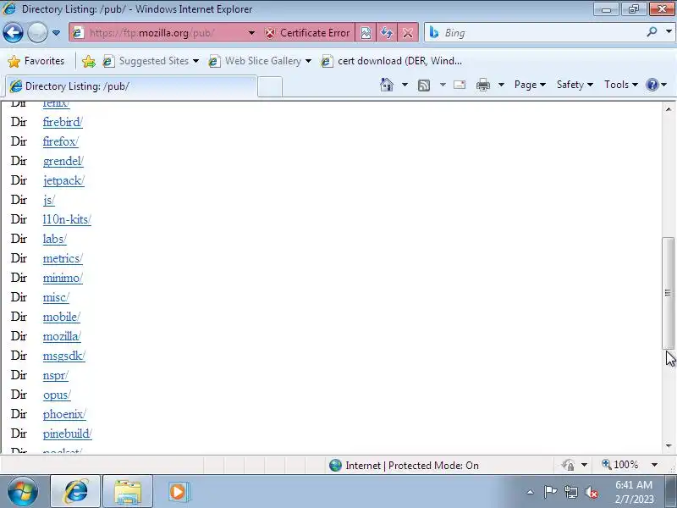Select the Directory Listing /pub/ tab
The width and height of the screenshot is (677, 508).
[x=131, y=86]
